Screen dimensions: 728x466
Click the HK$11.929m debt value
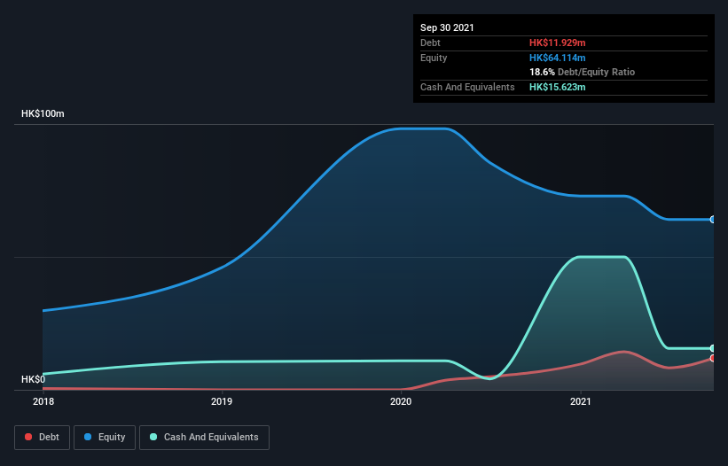557,43
